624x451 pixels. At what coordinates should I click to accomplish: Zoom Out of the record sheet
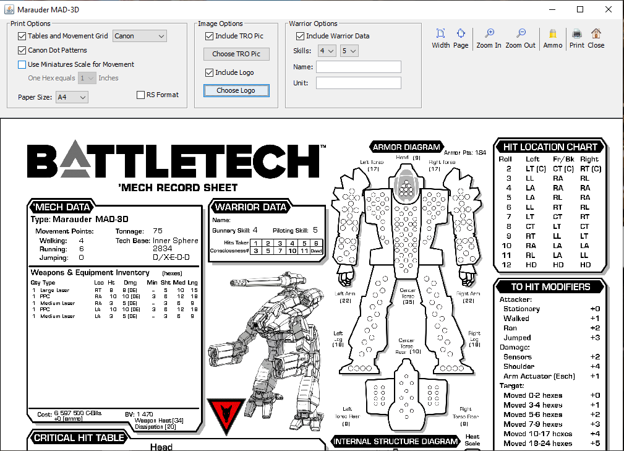pos(521,34)
